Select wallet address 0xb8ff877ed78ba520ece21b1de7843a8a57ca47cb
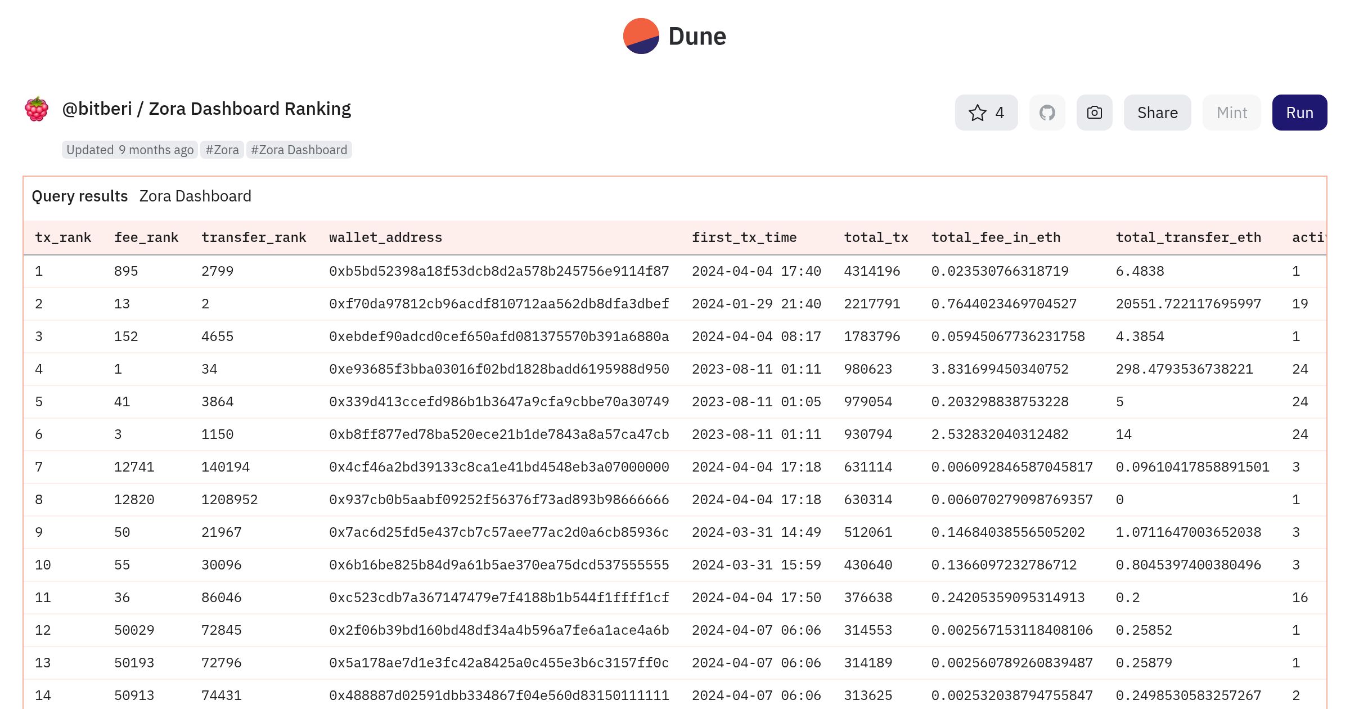The height and width of the screenshot is (709, 1350). 499,434
